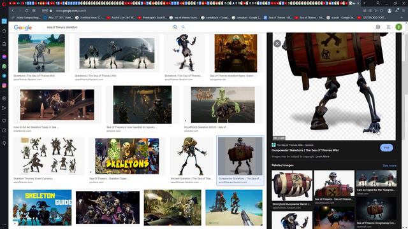Screen dimensions: 408x229
Task: Click the Google logo
Action: point(23,27)
